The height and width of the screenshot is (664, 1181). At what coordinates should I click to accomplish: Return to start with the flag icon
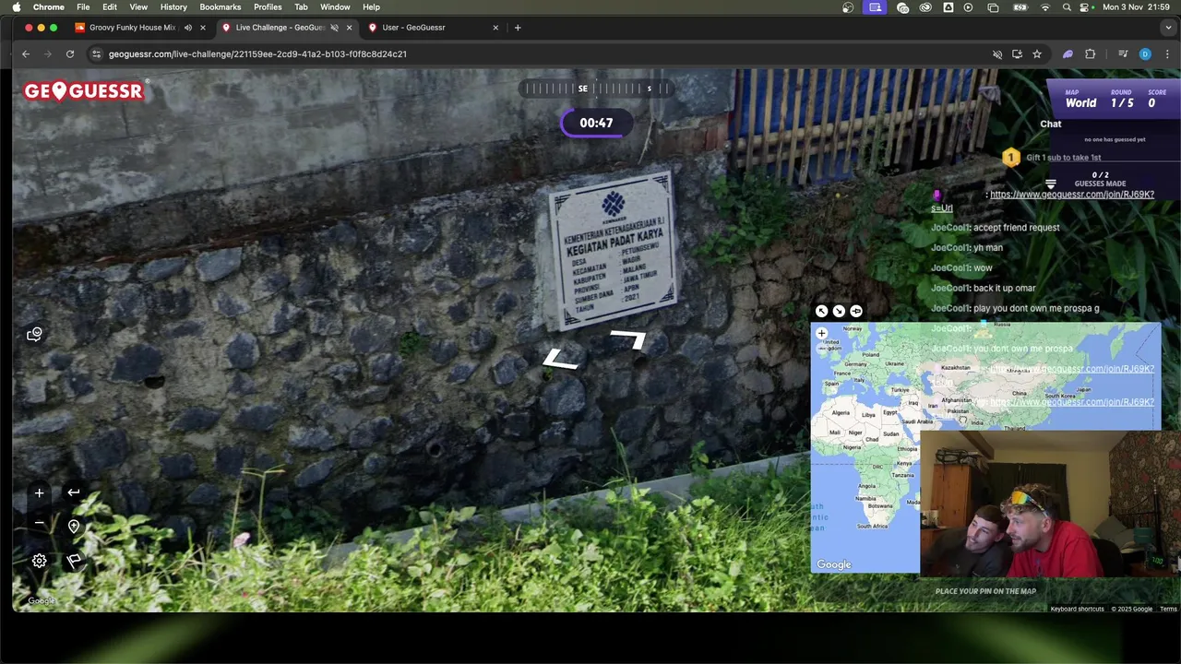pyautogui.click(x=74, y=560)
